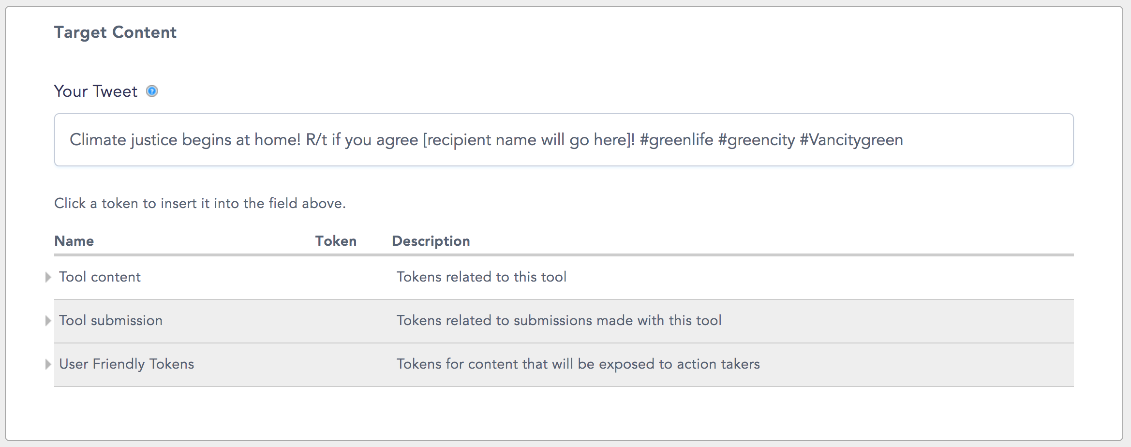The width and height of the screenshot is (1131, 447).
Task: Click into the Your Tweet text field
Action: [564, 140]
